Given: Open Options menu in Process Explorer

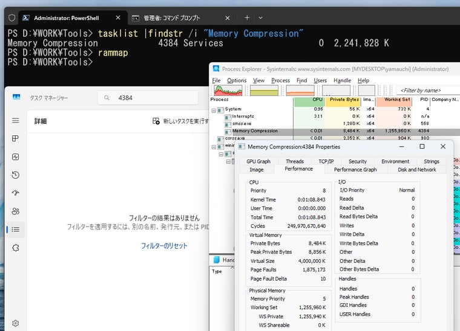Looking at the screenshot, I should pyautogui.click(x=237, y=80).
